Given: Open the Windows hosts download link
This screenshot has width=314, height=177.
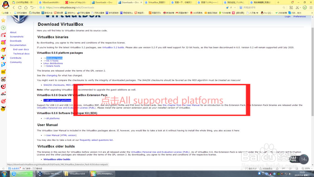Looking at the screenshot, I should pyautogui.click(x=54, y=58).
